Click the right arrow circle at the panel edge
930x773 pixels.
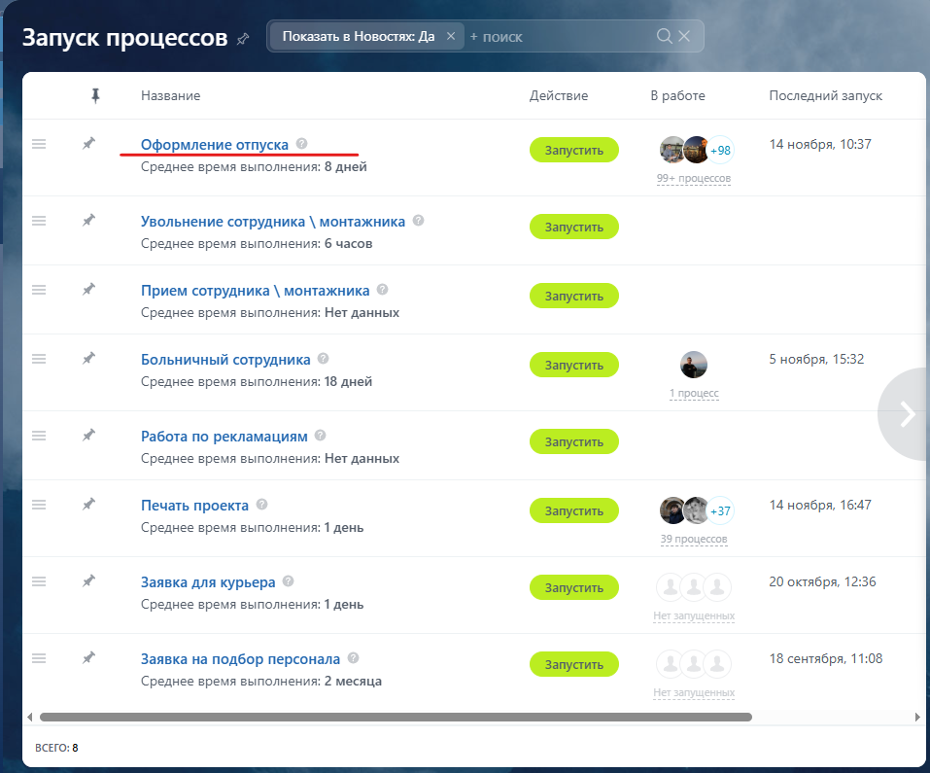(908, 413)
